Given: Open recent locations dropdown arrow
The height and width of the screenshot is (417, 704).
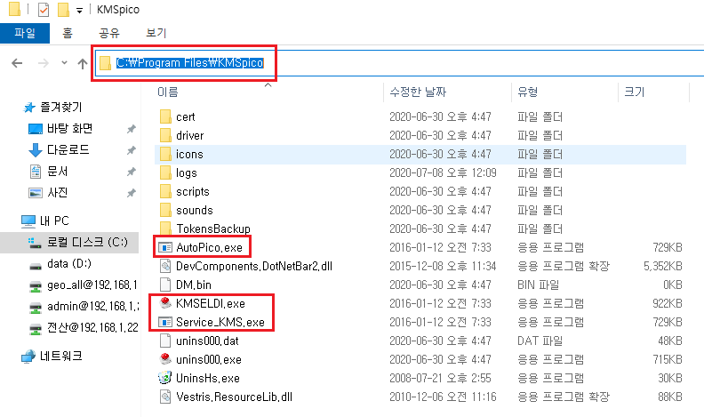Looking at the screenshot, I should pos(64,63).
